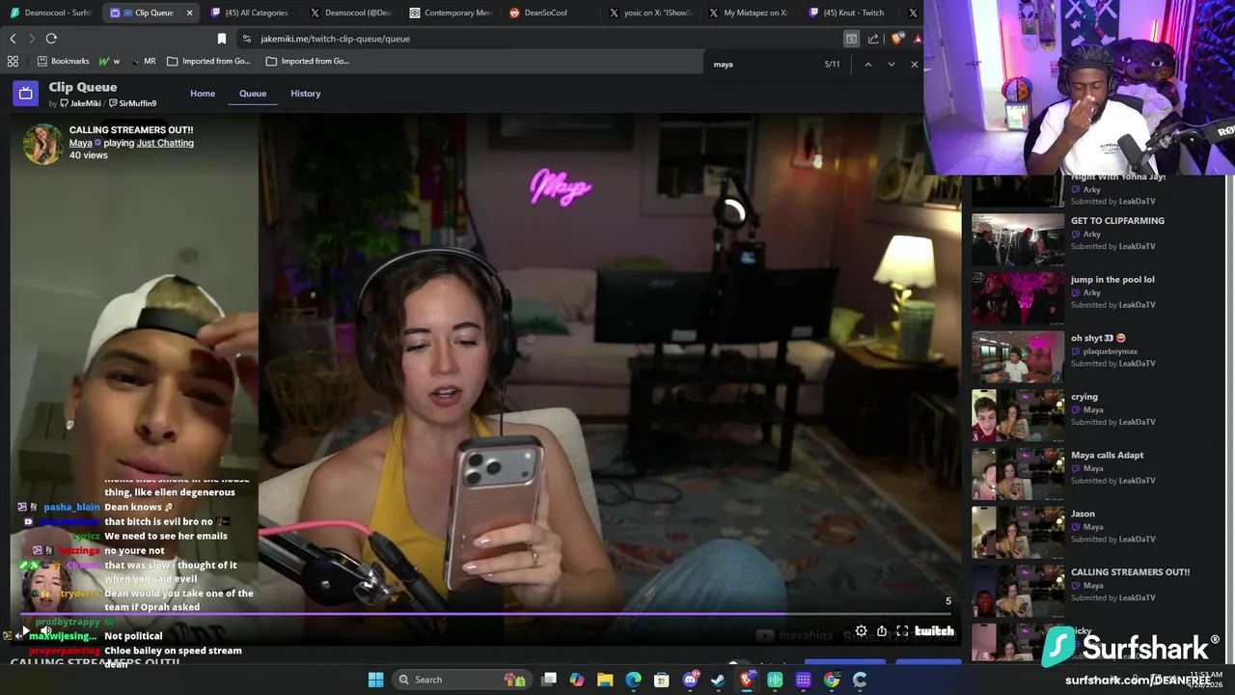The width and height of the screenshot is (1235, 695).
Task: Open Microsoft Edge from the taskbar
Action: [633, 680]
